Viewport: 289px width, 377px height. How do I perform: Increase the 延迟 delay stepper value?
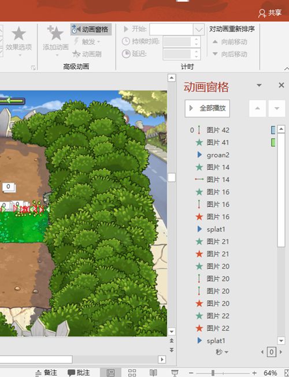point(197,51)
